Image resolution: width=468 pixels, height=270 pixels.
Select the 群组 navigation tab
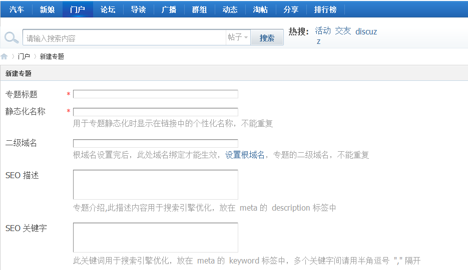199,9
